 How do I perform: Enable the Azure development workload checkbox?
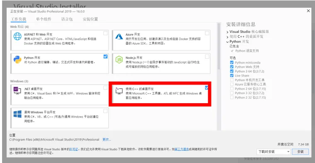[207, 33]
